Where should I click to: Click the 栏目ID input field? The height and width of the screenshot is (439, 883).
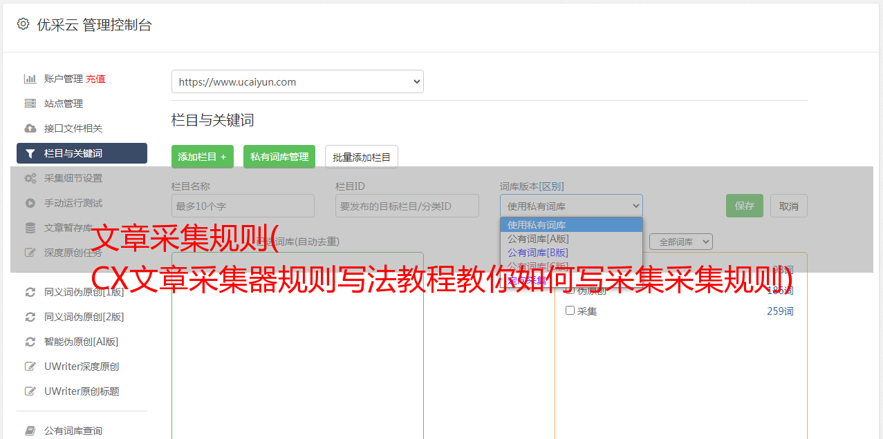pyautogui.click(x=407, y=206)
